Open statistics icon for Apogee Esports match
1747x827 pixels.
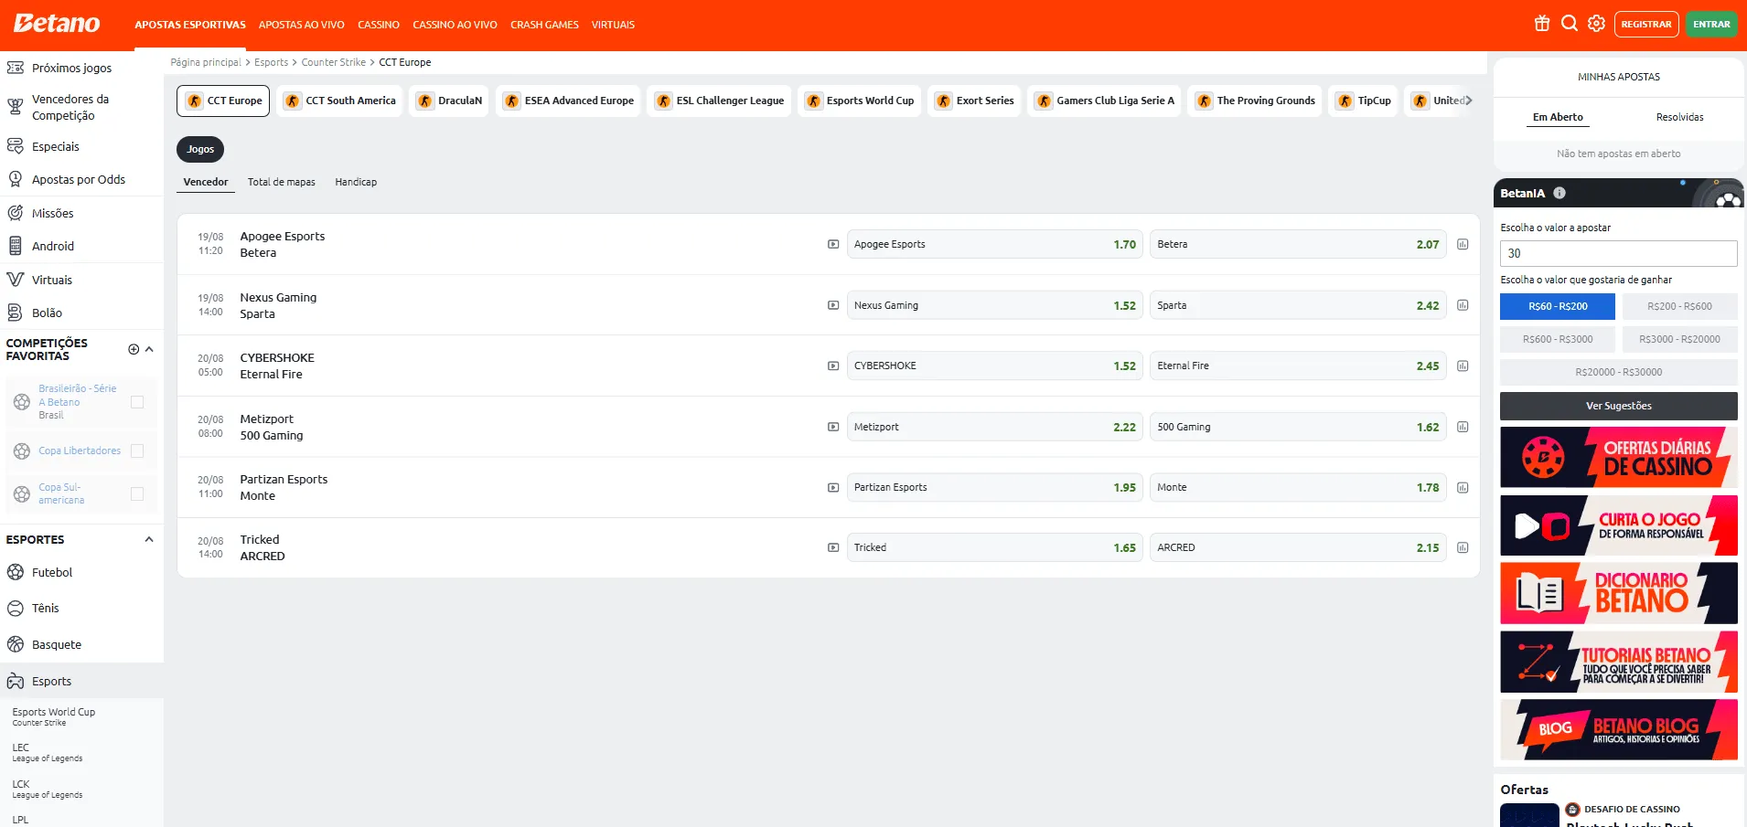(1463, 245)
